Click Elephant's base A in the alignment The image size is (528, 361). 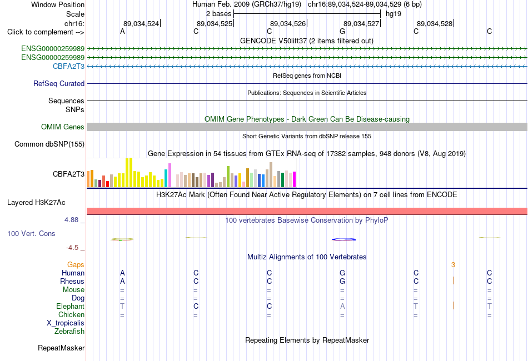(342, 306)
